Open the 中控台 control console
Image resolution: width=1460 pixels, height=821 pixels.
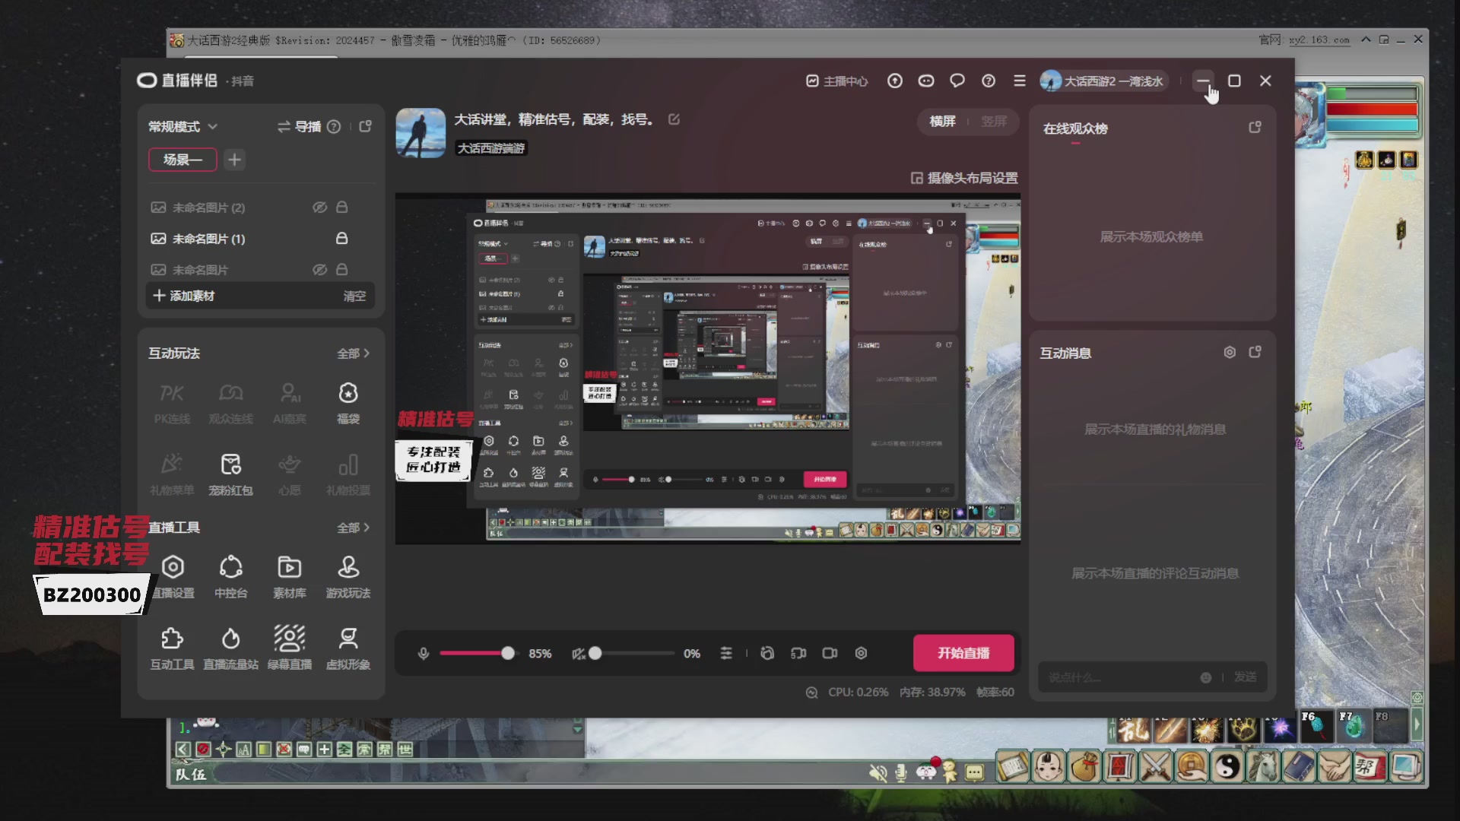(x=231, y=578)
